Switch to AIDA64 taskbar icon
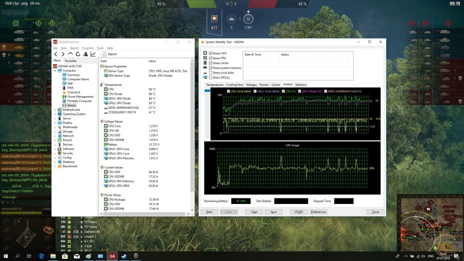Screen dimensions: 464x261 (112, 256)
